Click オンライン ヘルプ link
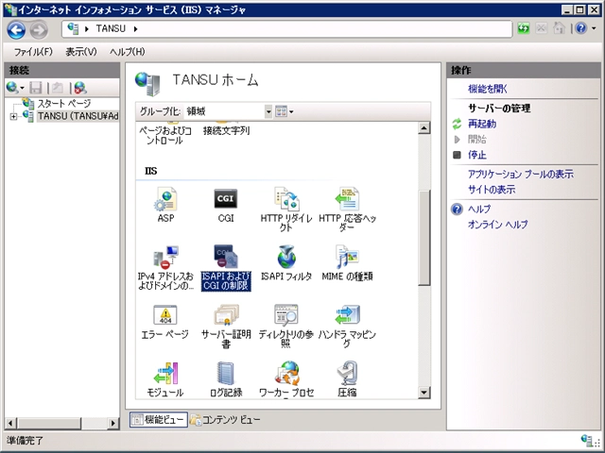Viewport: 605px width, 453px height. point(498,225)
